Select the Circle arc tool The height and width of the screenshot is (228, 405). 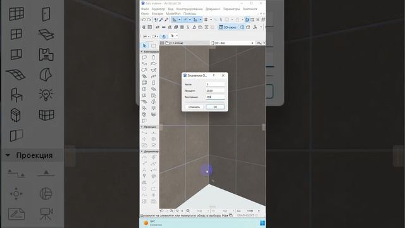pyautogui.click(x=144, y=189)
